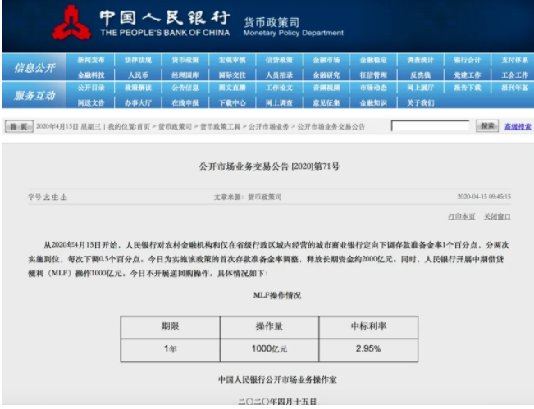
Task: Click the 中标利率 column header
Action: pyautogui.click(x=368, y=327)
